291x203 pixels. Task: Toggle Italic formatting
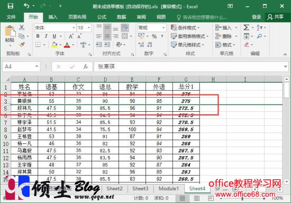click(x=46, y=36)
